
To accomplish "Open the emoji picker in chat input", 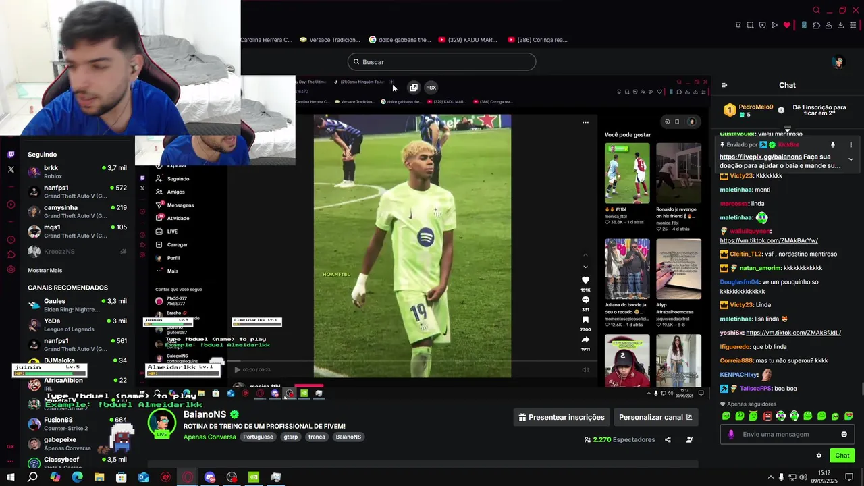I will click(844, 434).
